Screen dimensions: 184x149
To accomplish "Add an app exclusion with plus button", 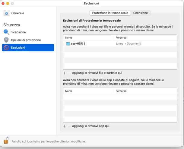I will (64, 126).
